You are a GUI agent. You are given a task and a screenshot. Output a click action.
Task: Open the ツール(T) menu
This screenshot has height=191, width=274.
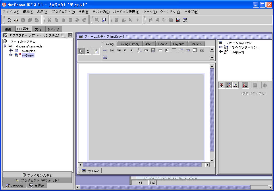point(150,12)
